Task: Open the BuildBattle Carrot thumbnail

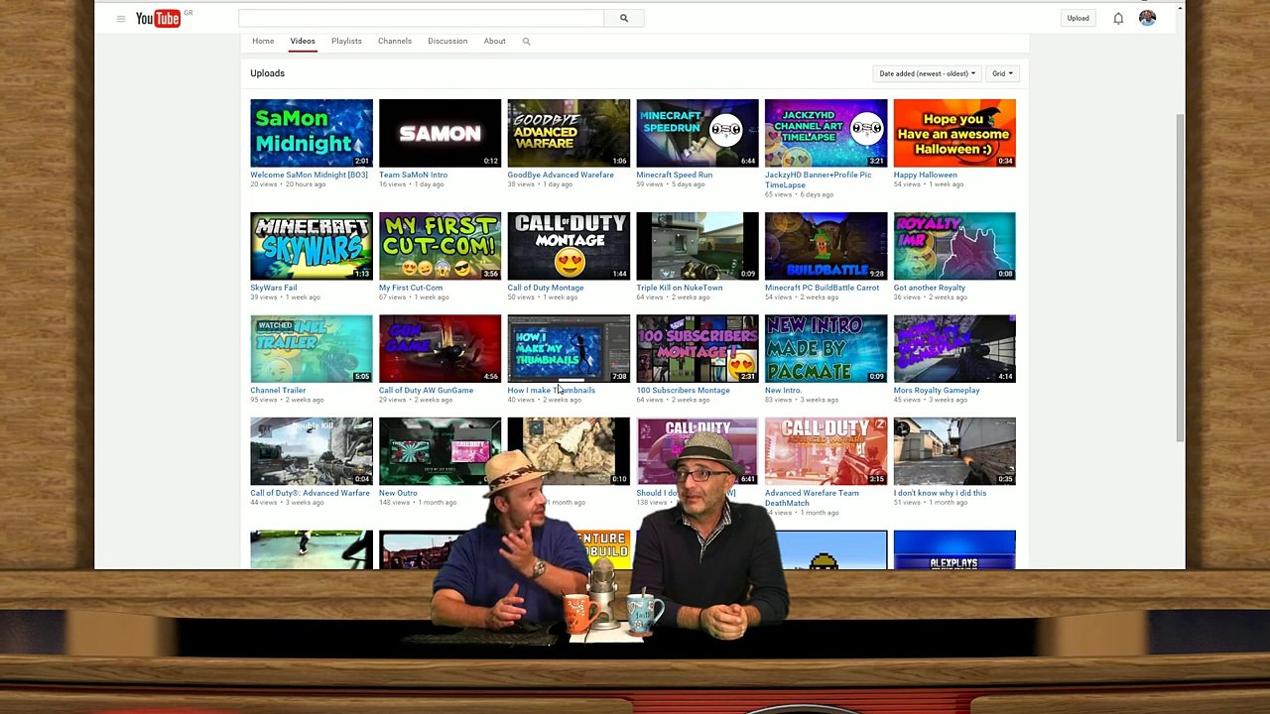Action: (825, 246)
